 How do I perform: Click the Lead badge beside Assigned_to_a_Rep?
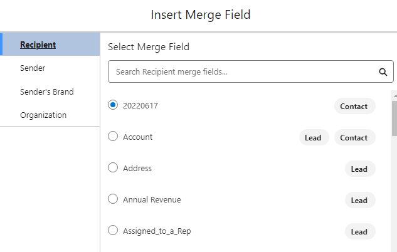(359, 231)
